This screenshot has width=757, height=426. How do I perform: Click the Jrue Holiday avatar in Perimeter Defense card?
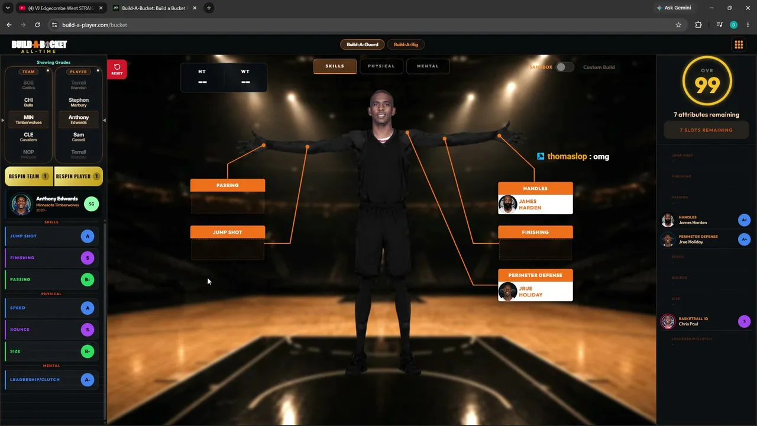(x=507, y=291)
